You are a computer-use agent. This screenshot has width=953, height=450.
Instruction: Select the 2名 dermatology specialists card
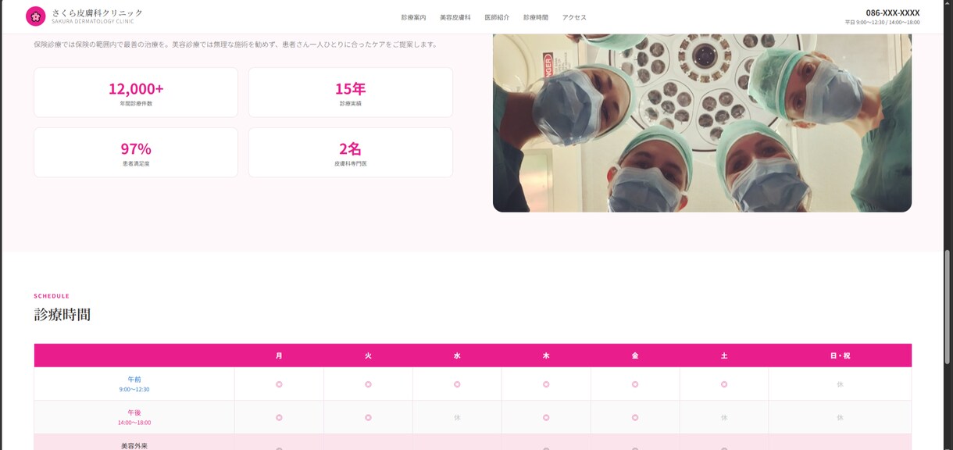(x=351, y=152)
